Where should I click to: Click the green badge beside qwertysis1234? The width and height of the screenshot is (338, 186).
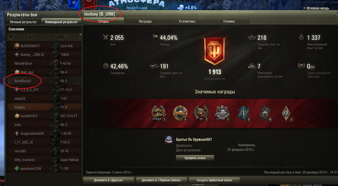(x=17, y=169)
